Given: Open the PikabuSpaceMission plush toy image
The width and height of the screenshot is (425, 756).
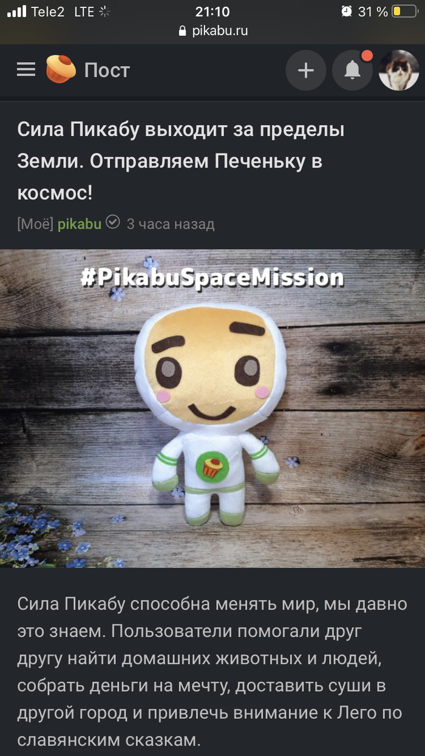Looking at the screenshot, I should (x=212, y=408).
